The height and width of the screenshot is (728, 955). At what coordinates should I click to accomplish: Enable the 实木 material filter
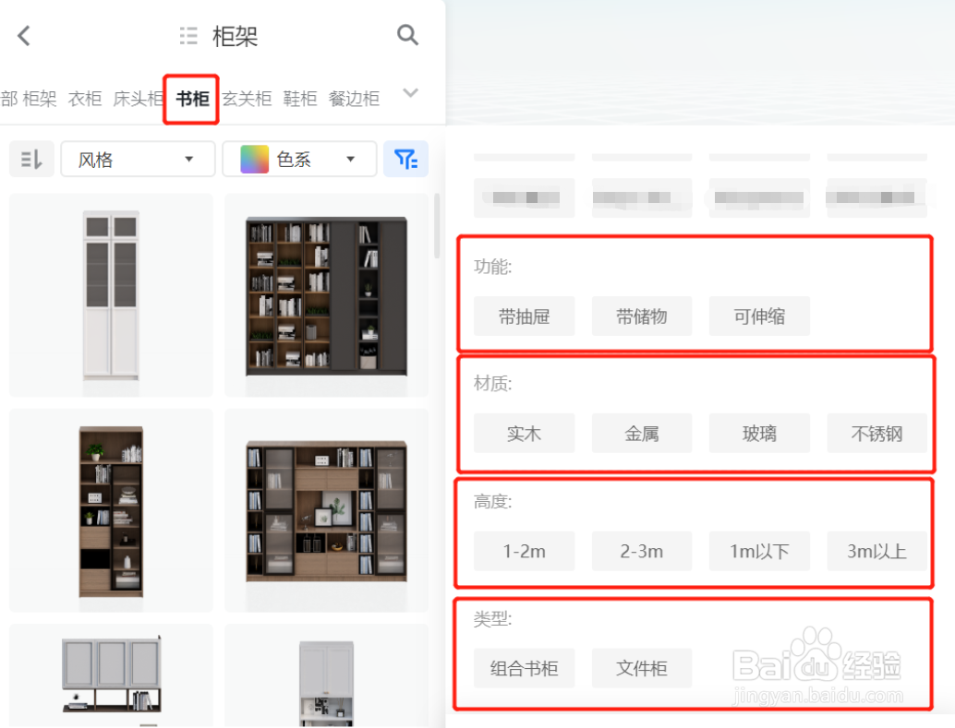[524, 433]
